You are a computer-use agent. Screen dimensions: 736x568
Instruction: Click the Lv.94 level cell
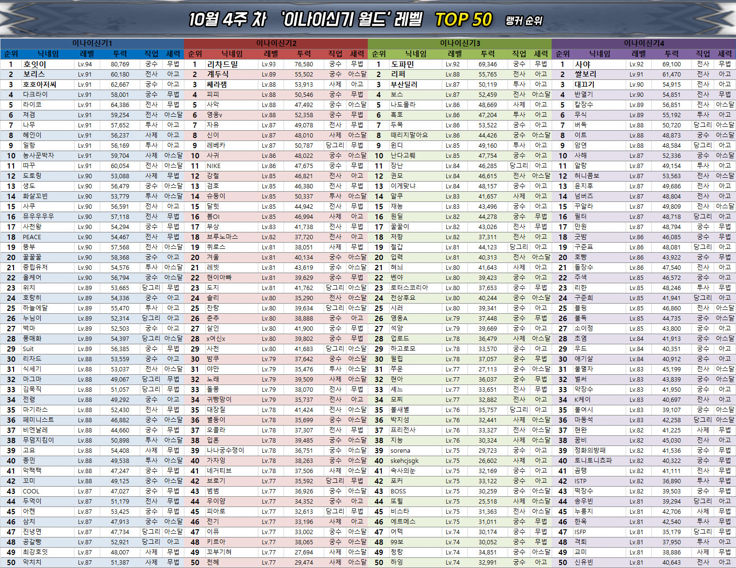click(85, 64)
